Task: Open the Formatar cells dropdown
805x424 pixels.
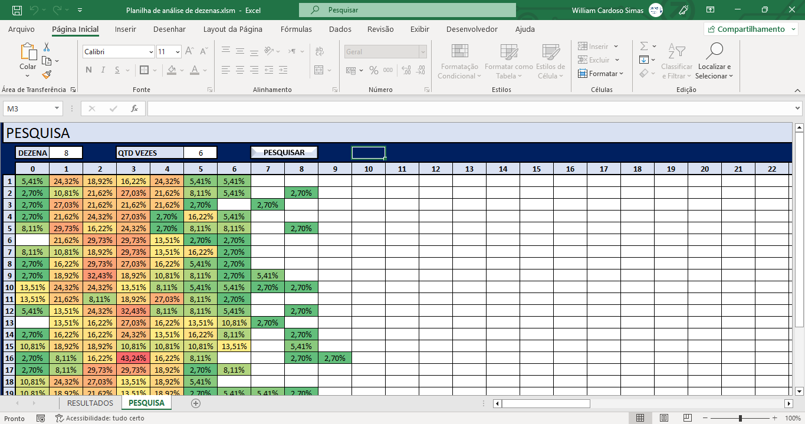Action: coord(600,74)
